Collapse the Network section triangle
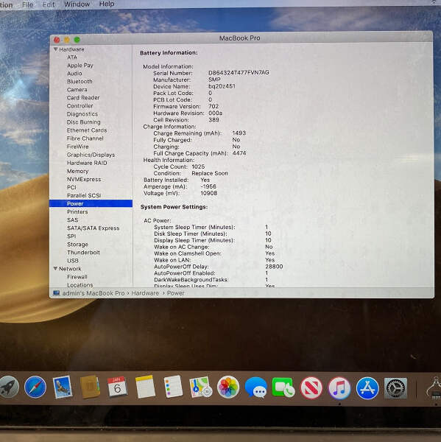The height and width of the screenshot is (442, 441). (x=55, y=268)
